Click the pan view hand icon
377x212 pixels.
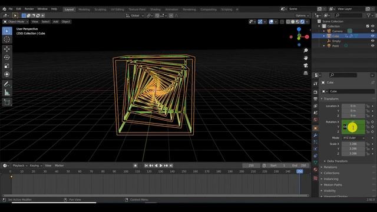(x=306, y=58)
